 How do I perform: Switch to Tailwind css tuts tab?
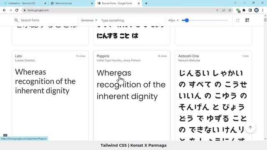[71, 3]
